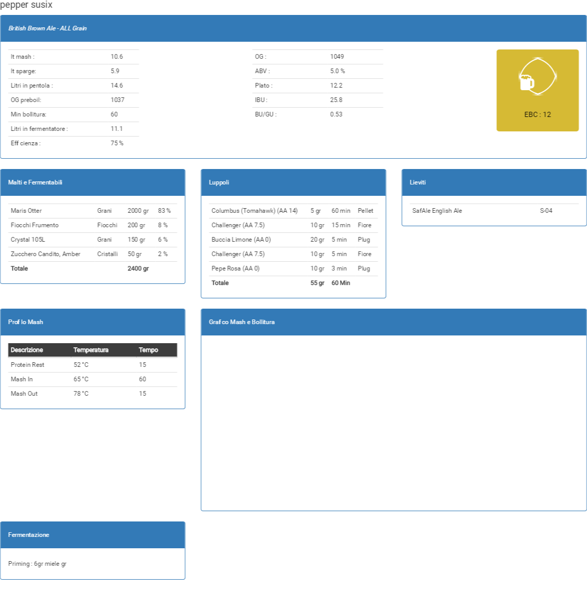Image resolution: width=587 pixels, height=590 pixels.
Task: Select the IBU value "25.8"
Action: [336, 100]
